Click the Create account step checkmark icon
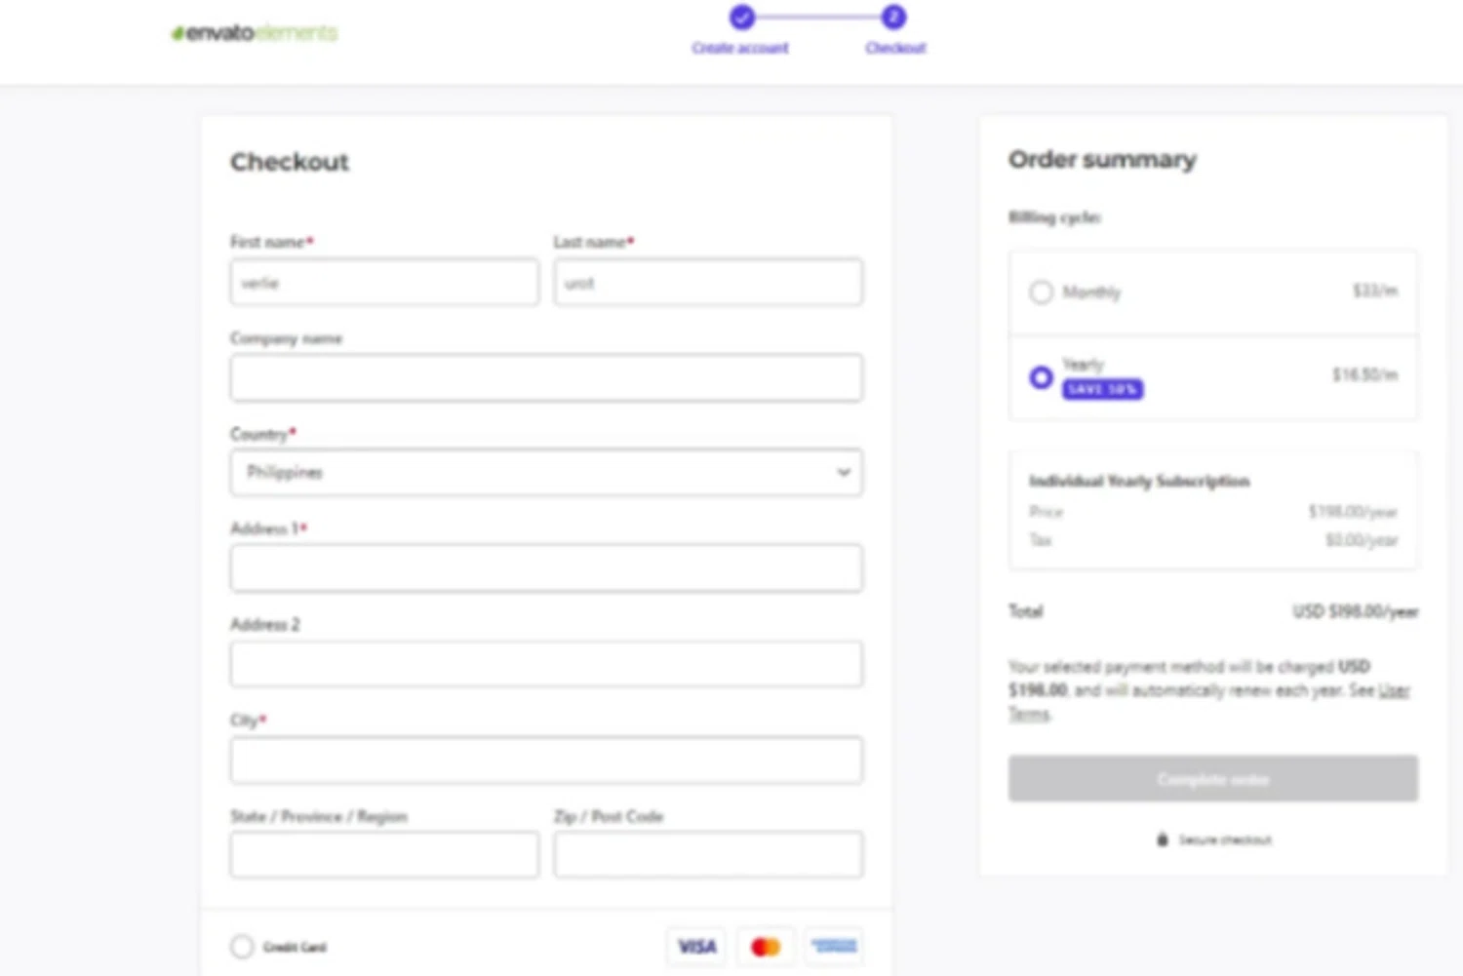 point(742,17)
